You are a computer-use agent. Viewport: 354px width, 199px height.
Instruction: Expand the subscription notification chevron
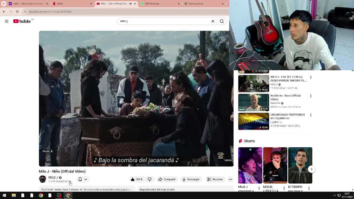(86, 179)
